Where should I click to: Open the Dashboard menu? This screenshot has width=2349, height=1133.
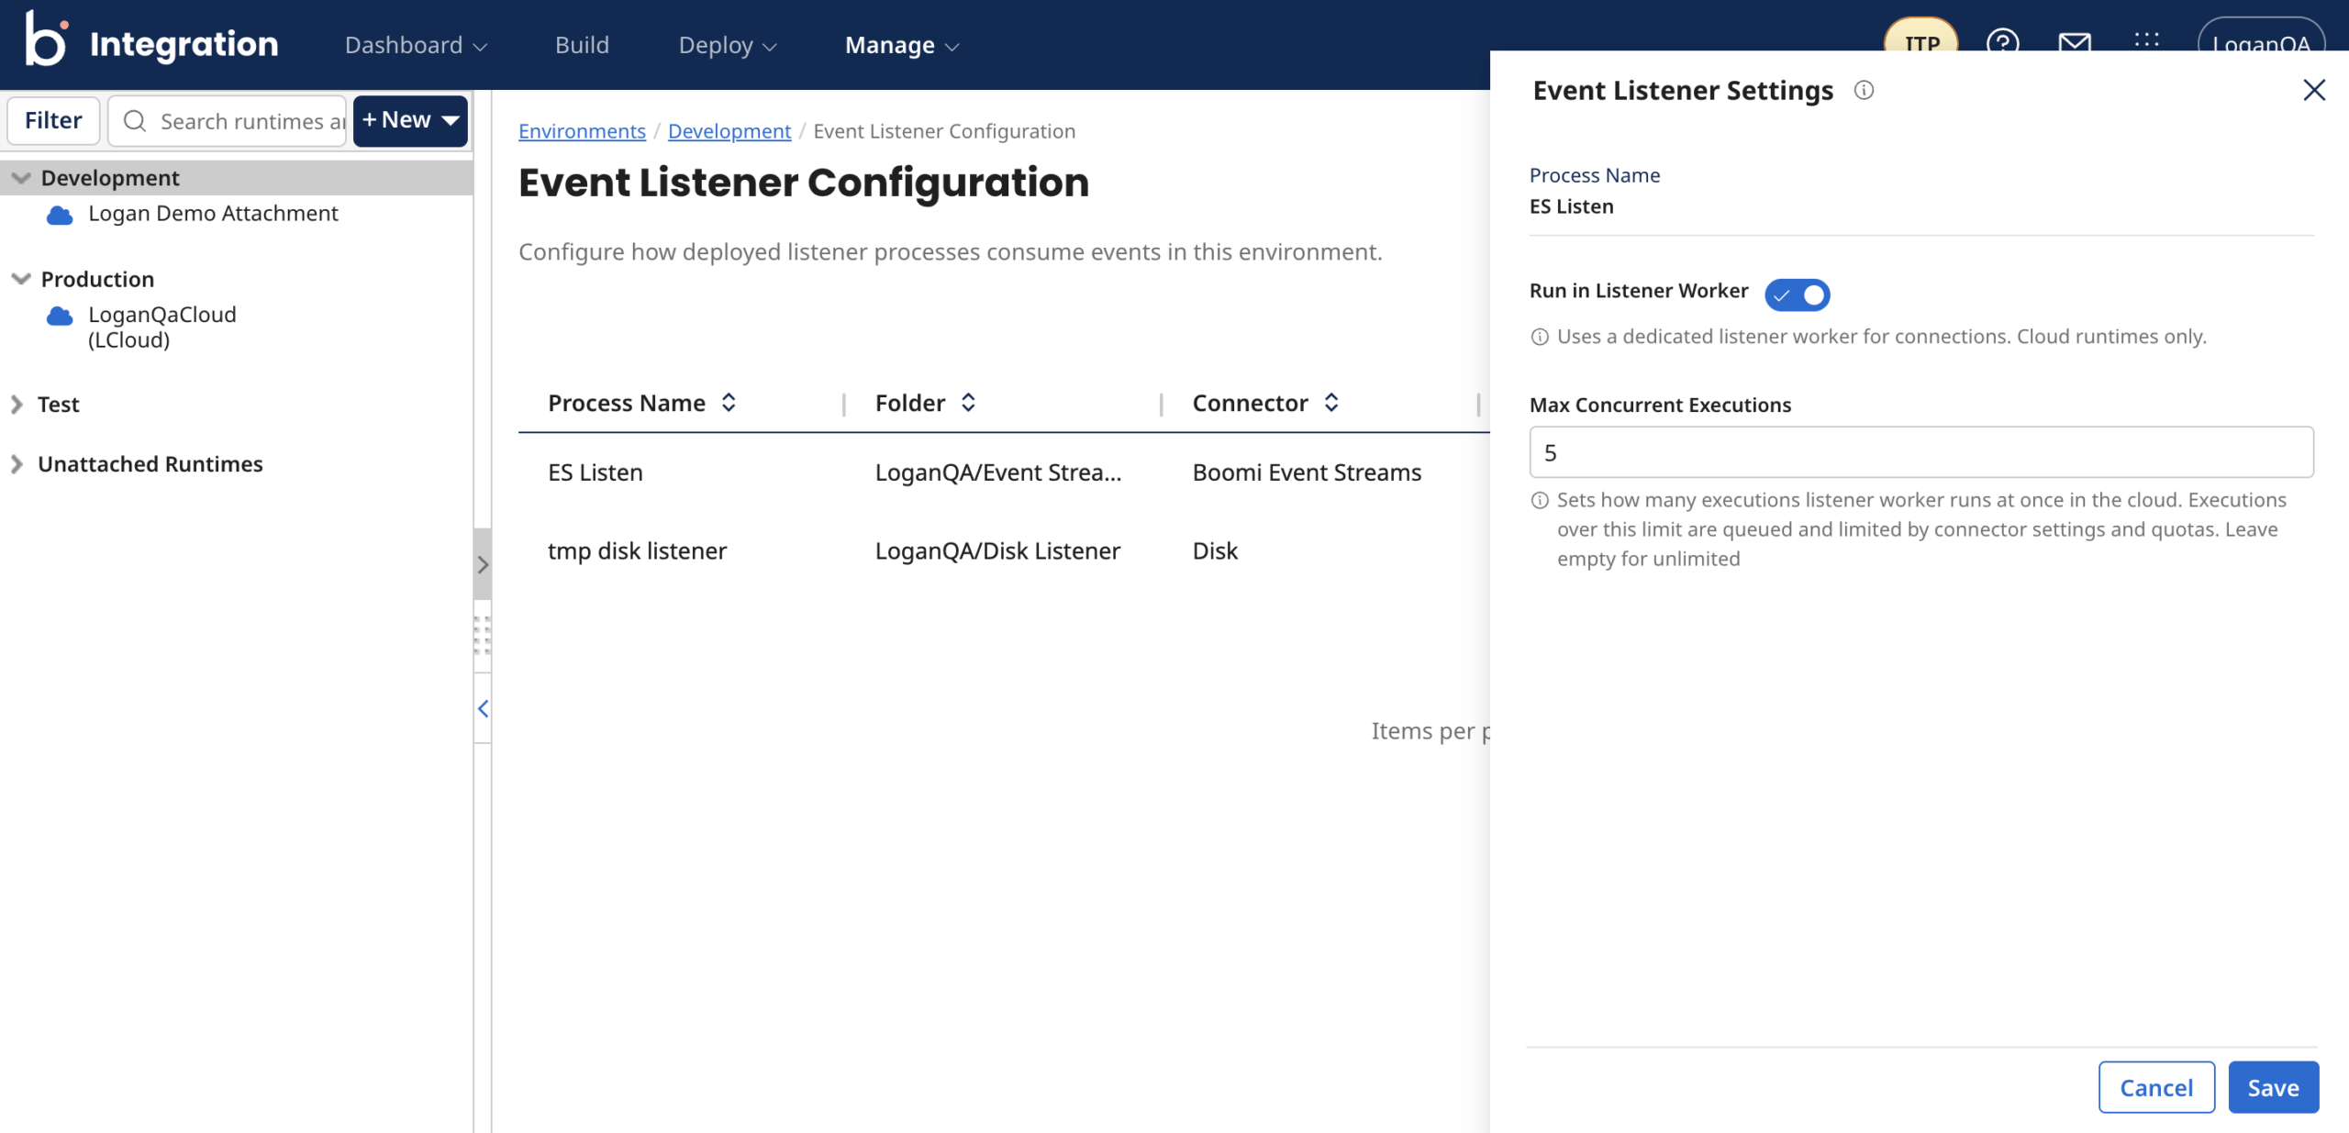click(x=416, y=45)
